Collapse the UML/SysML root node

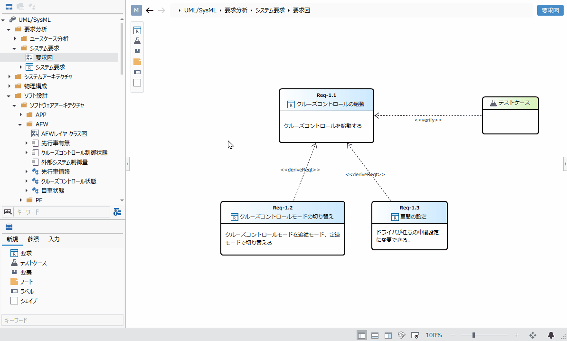coord(3,20)
